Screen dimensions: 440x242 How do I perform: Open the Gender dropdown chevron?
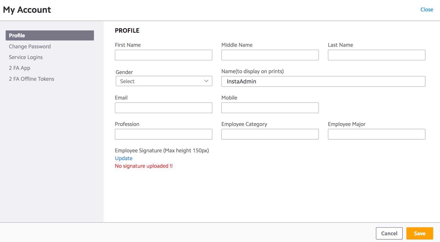pyautogui.click(x=206, y=81)
